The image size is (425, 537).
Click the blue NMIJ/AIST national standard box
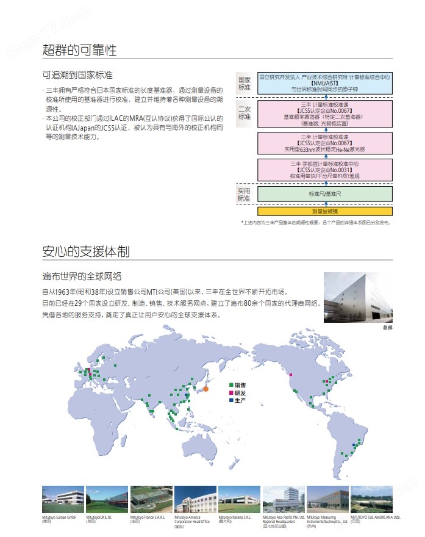pos(325,83)
